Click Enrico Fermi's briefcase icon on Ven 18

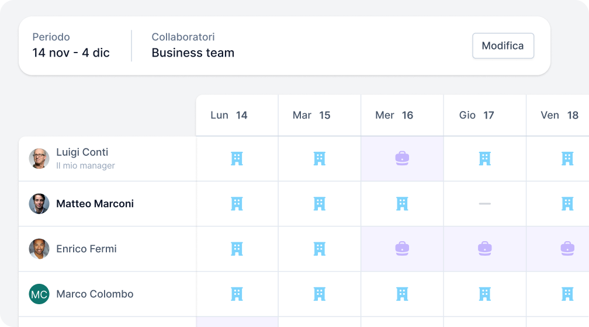(x=567, y=249)
